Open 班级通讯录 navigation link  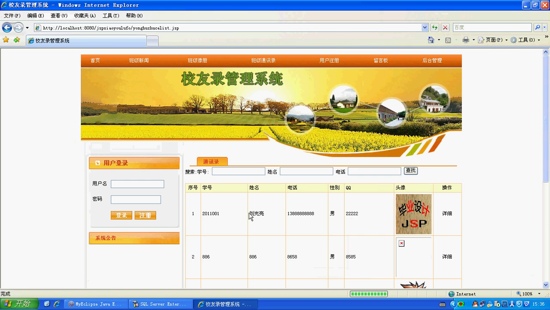point(263,61)
